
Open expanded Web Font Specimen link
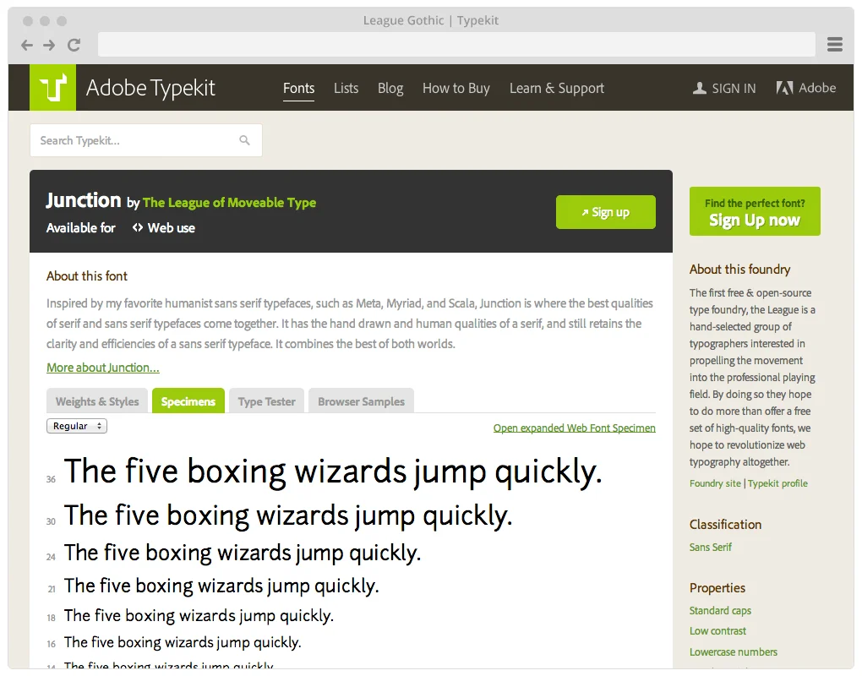pos(574,428)
